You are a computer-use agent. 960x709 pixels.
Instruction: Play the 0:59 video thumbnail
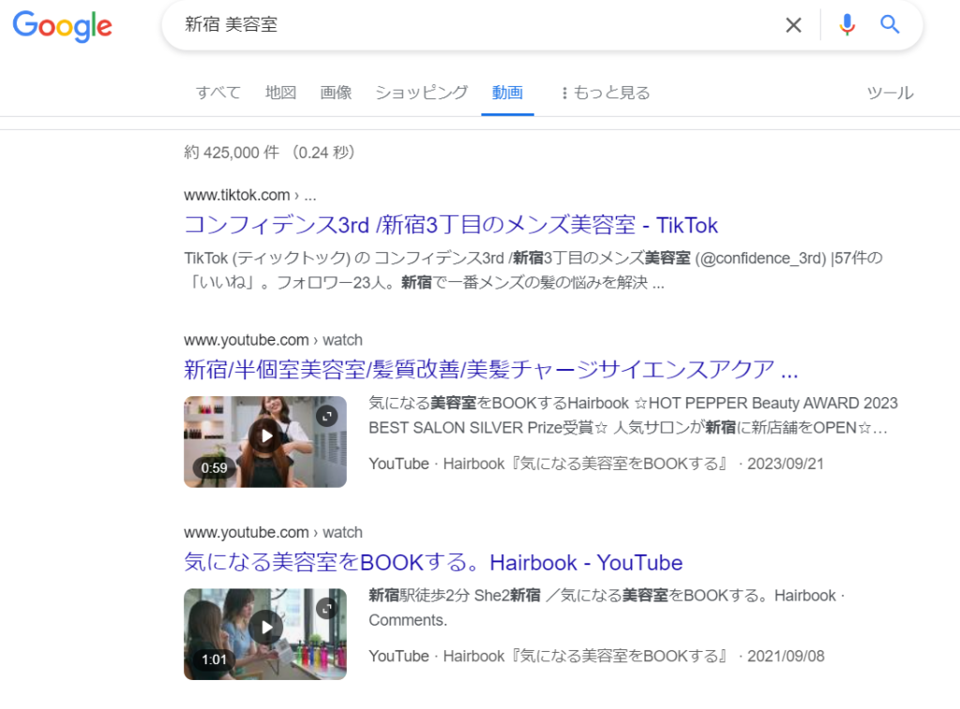coord(265,436)
